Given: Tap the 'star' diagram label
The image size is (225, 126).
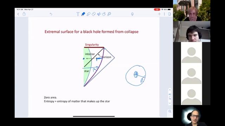Looking at the screenshot, I should [86, 71].
